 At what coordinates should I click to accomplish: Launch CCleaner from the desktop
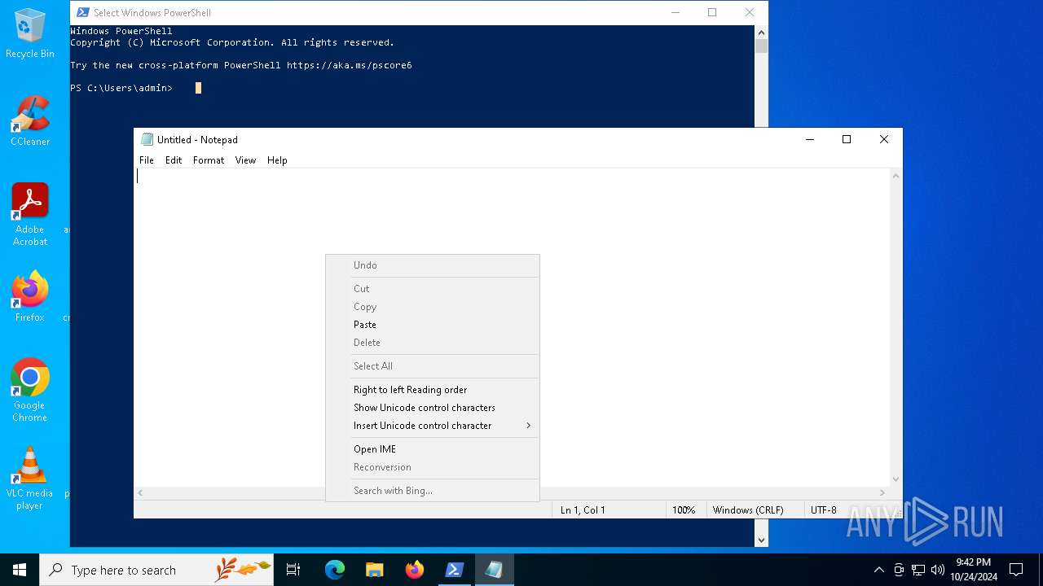pyautogui.click(x=30, y=121)
